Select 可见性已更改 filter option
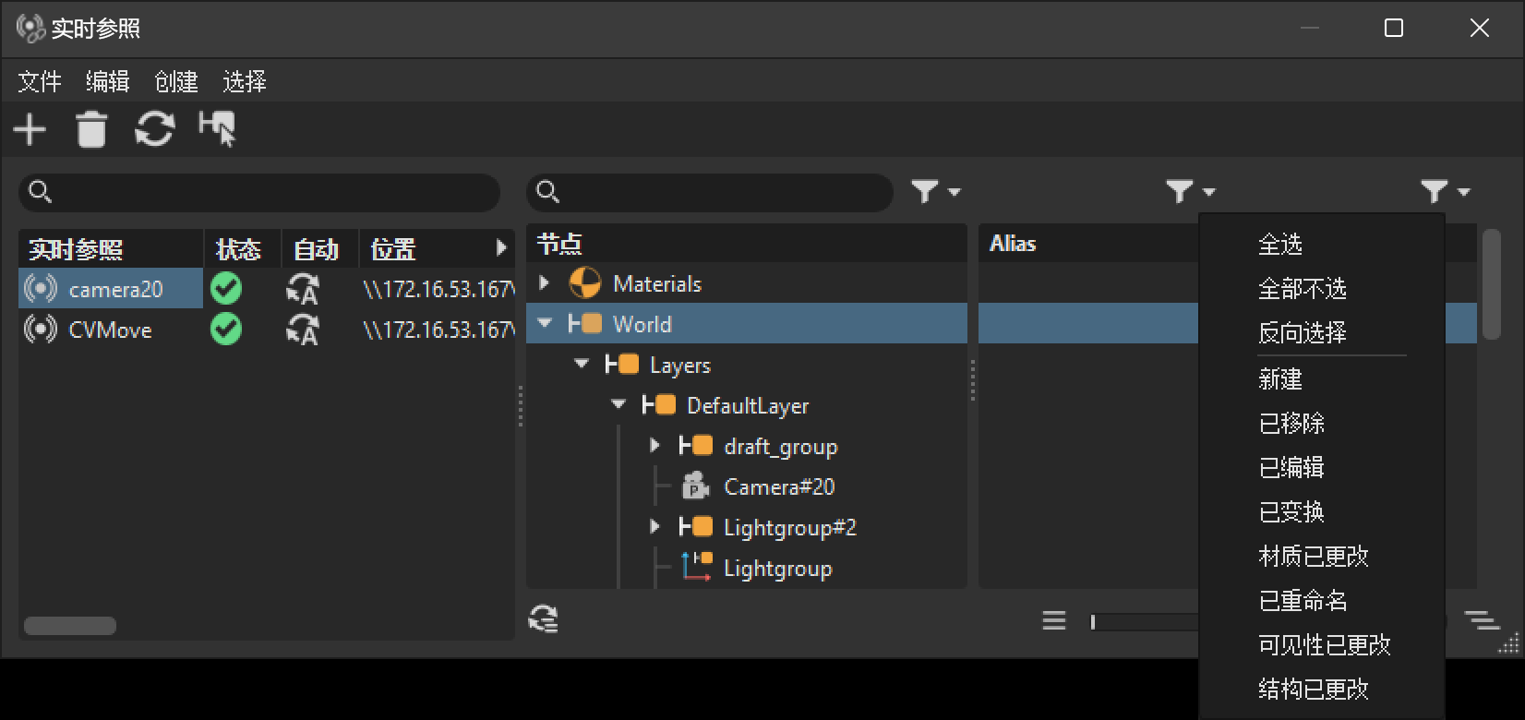Image resolution: width=1525 pixels, height=720 pixels. [1325, 644]
